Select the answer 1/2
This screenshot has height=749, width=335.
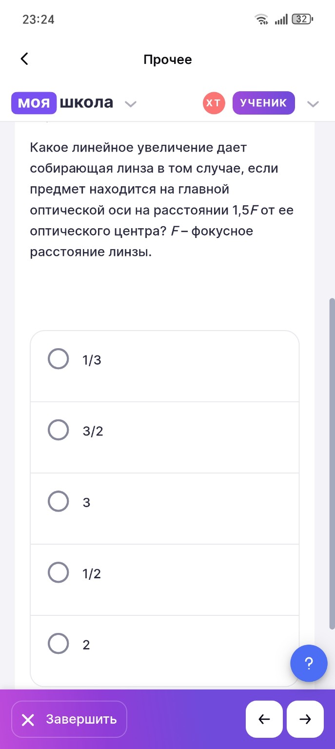58,572
